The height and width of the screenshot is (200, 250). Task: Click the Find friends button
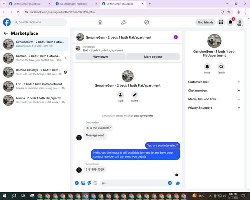[x=205, y=22]
